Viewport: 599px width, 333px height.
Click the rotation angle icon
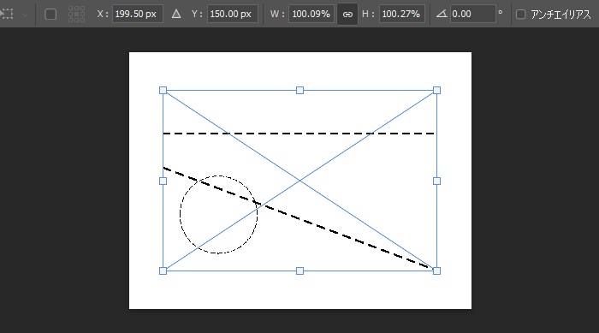tap(442, 15)
